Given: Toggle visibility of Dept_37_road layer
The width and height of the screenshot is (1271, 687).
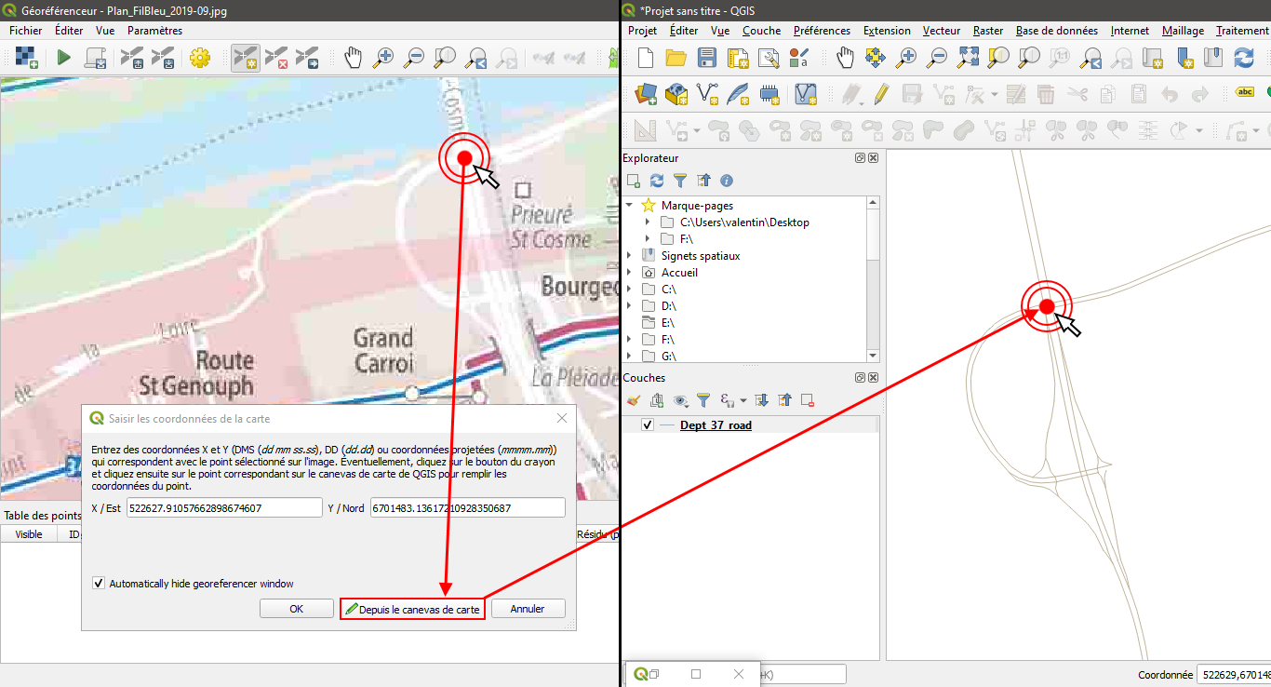Looking at the screenshot, I should (x=648, y=425).
